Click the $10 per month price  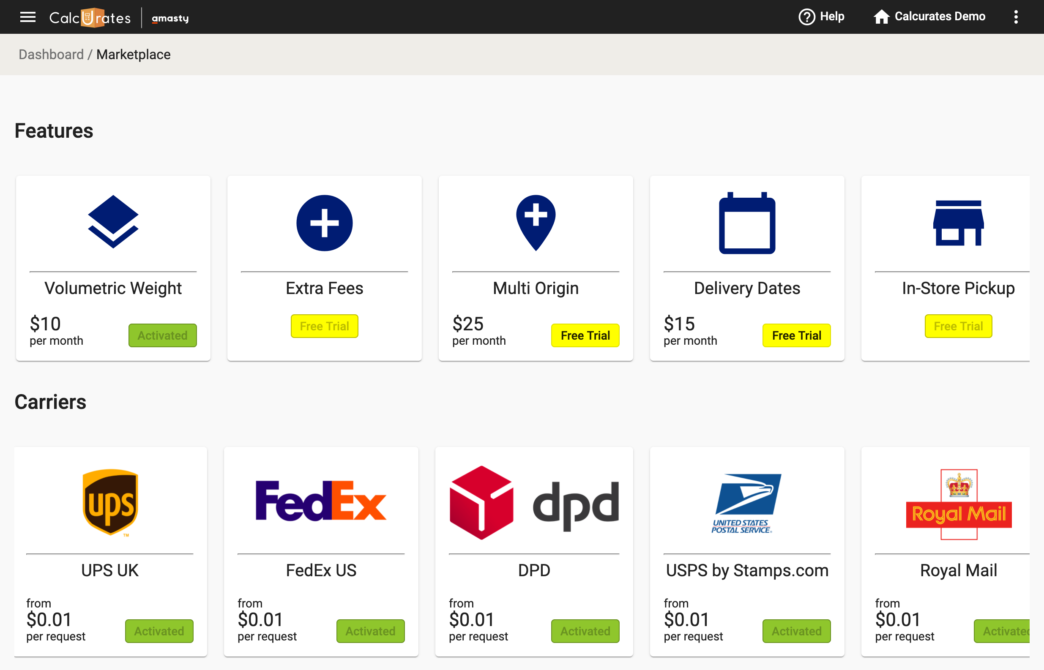(x=57, y=330)
